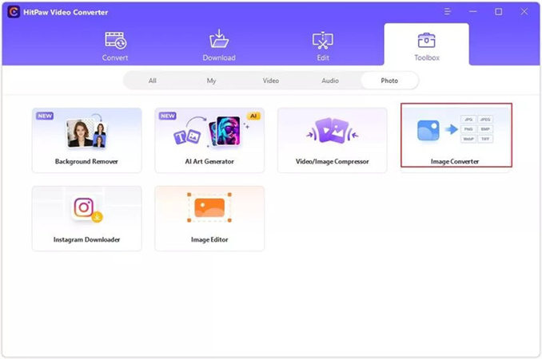This screenshot has width=542, height=359.
Task: Switch to the My filter tab
Action: click(211, 81)
